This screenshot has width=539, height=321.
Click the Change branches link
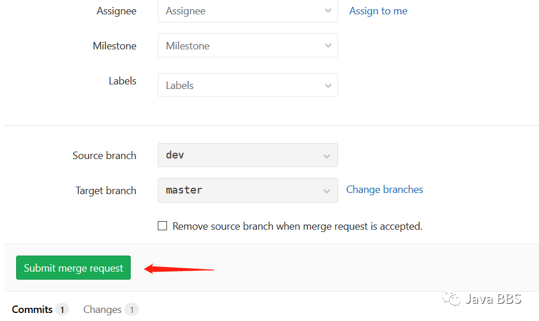pyautogui.click(x=384, y=189)
